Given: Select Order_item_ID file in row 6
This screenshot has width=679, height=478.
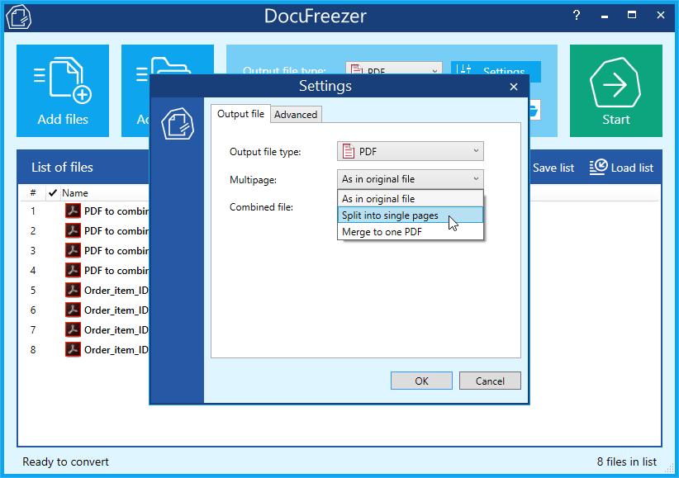Looking at the screenshot, I should tap(116, 310).
